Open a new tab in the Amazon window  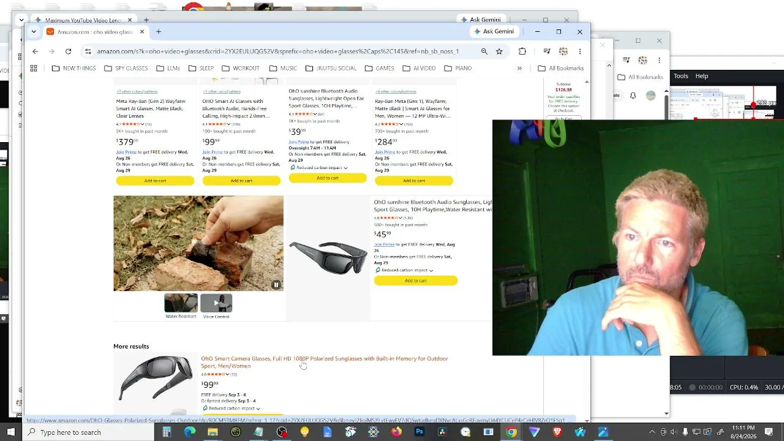point(158,32)
